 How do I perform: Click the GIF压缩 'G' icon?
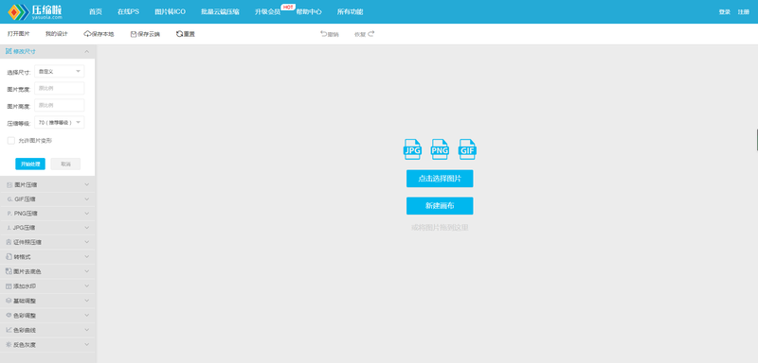tap(9, 199)
